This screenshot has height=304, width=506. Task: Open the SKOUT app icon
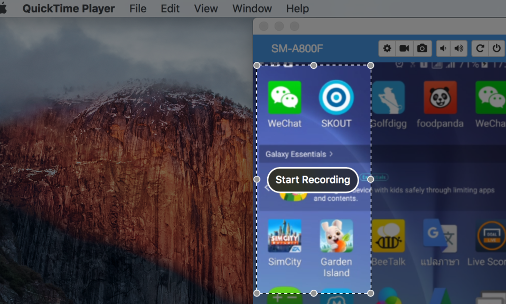(336, 97)
